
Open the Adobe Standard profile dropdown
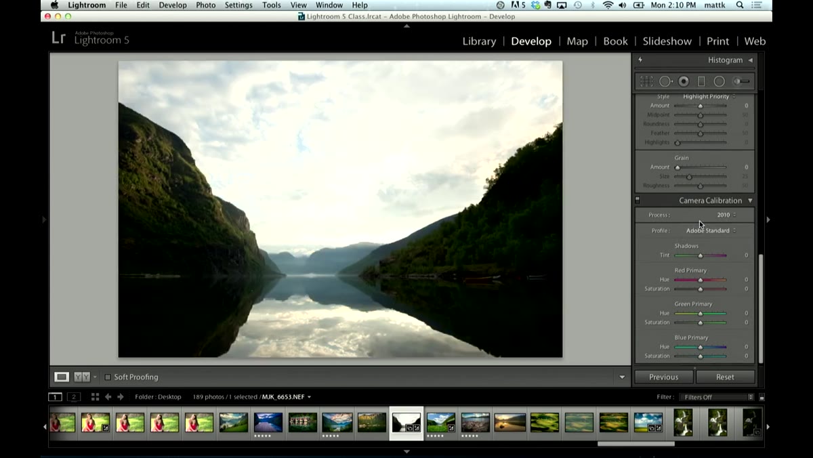coord(711,230)
